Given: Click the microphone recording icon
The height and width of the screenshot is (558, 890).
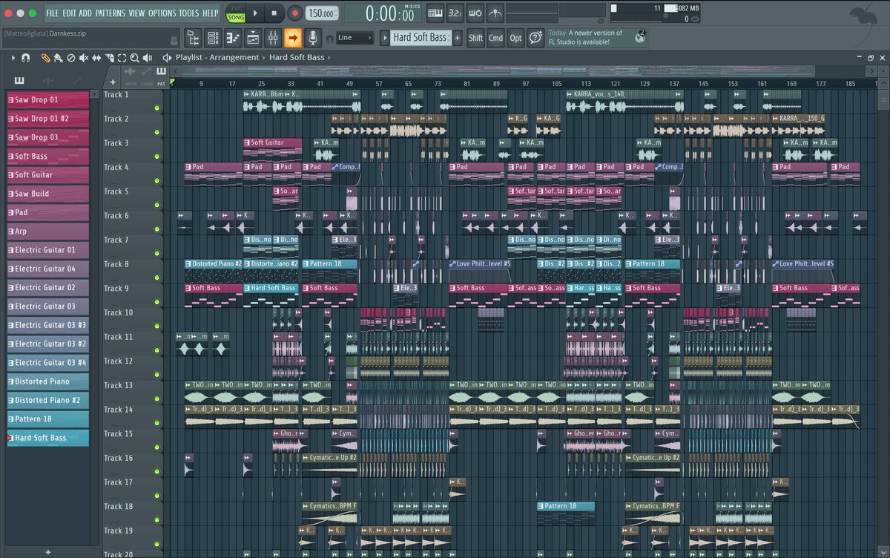Looking at the screenshot, I should 313,37.
